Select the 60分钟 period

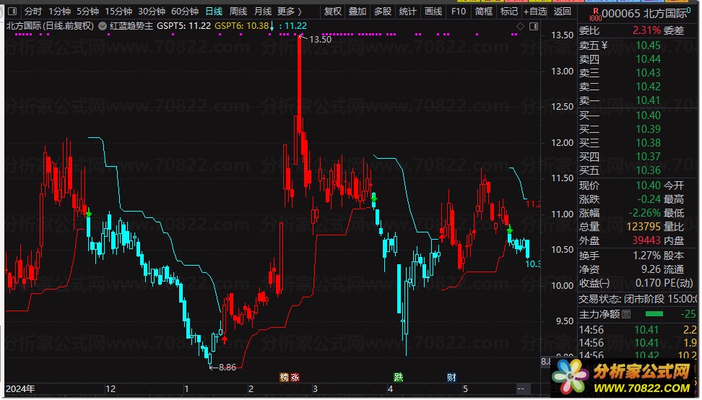coord(185,11)
